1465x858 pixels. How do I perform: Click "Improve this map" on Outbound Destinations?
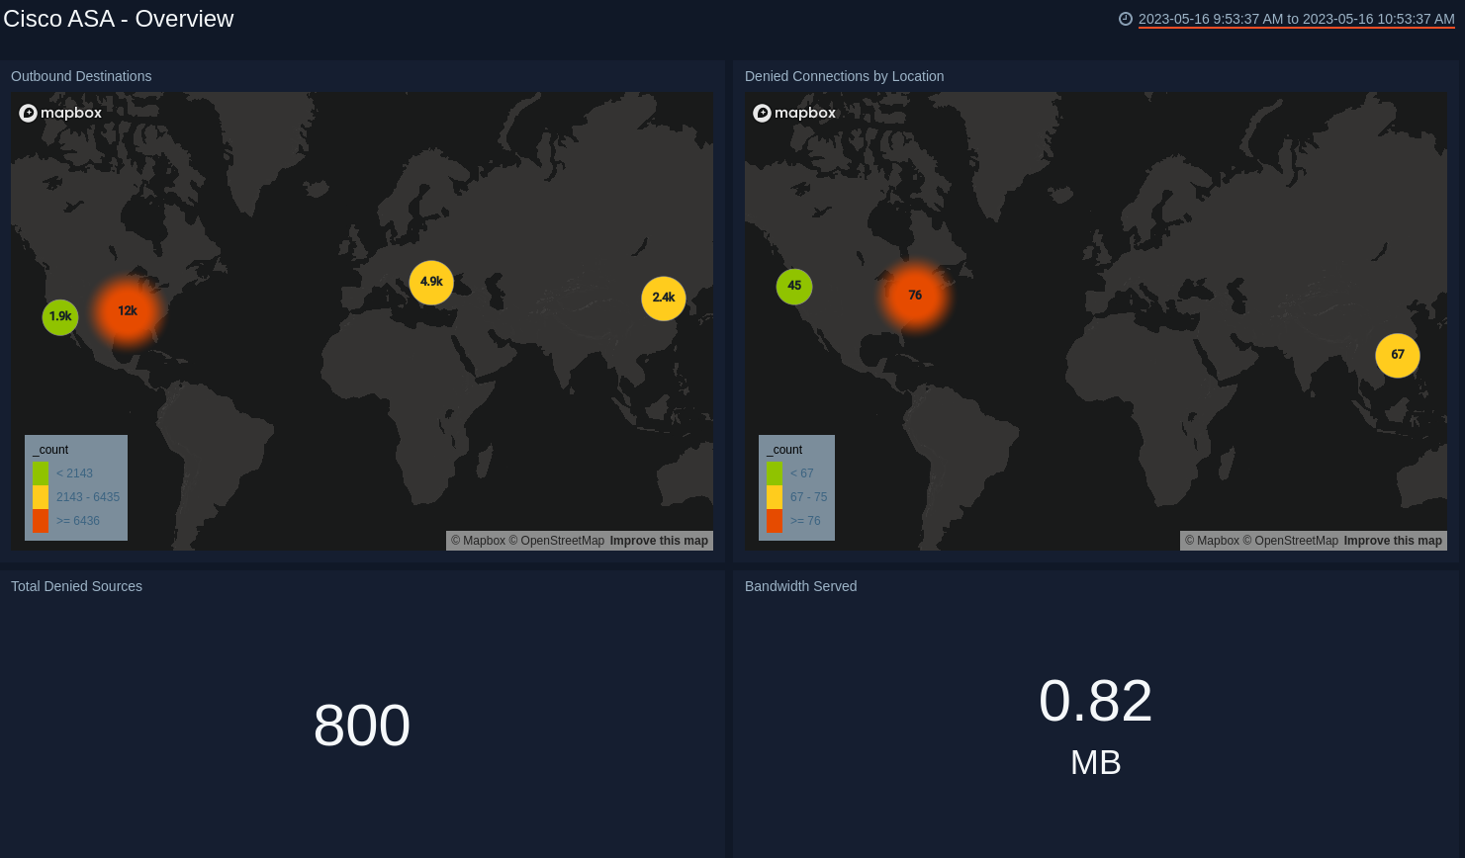click(659, 541)
